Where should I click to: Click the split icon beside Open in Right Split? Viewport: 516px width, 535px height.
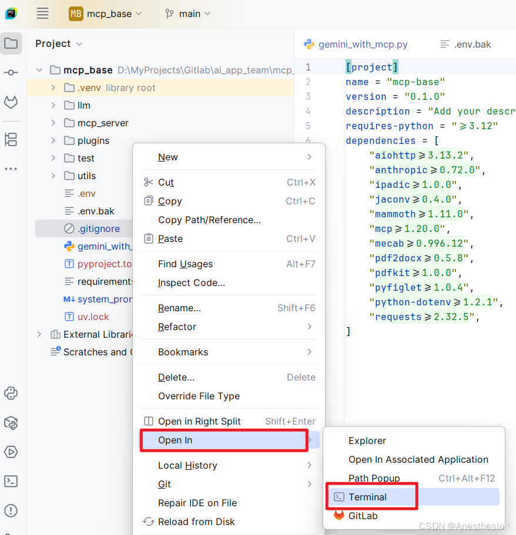tap(149, 421)
